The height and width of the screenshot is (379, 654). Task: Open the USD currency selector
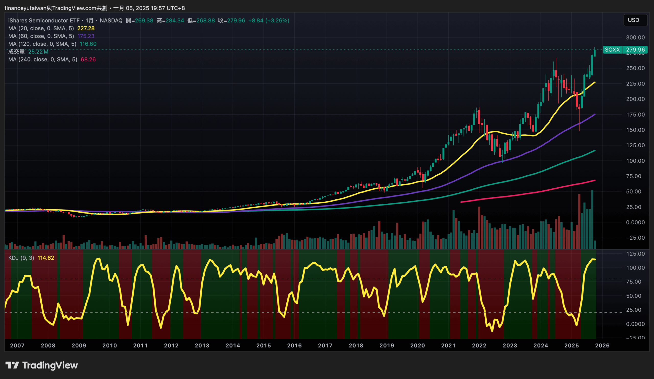[633, 20]
